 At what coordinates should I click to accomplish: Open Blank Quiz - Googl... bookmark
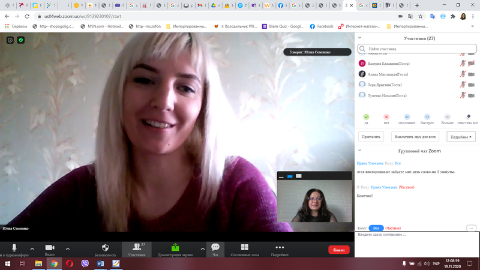(283, 26)
